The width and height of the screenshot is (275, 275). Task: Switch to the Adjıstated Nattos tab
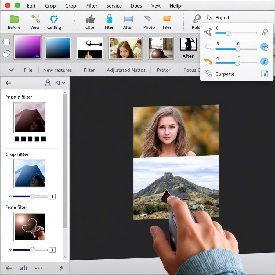pyautogui.click(x=126, y=70)
